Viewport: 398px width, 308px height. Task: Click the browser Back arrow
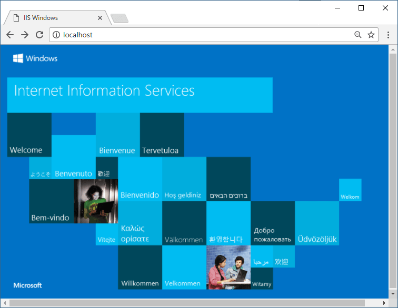point(10,35)
